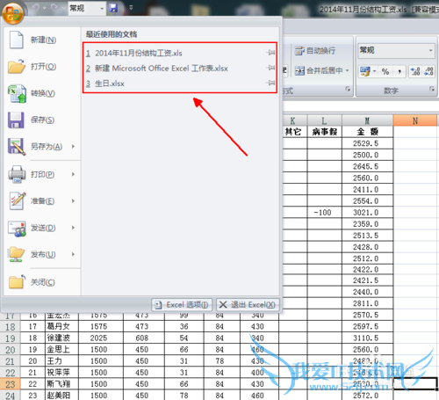Open the accounting format dropdown arrow

[x=374, y=71]
